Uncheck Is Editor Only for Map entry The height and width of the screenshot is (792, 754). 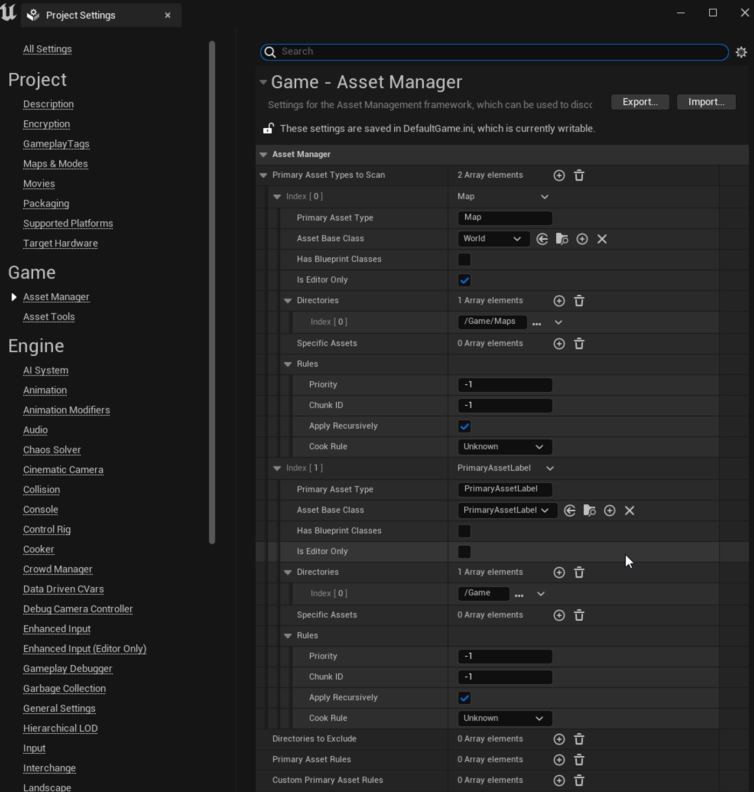click(464, 280)
